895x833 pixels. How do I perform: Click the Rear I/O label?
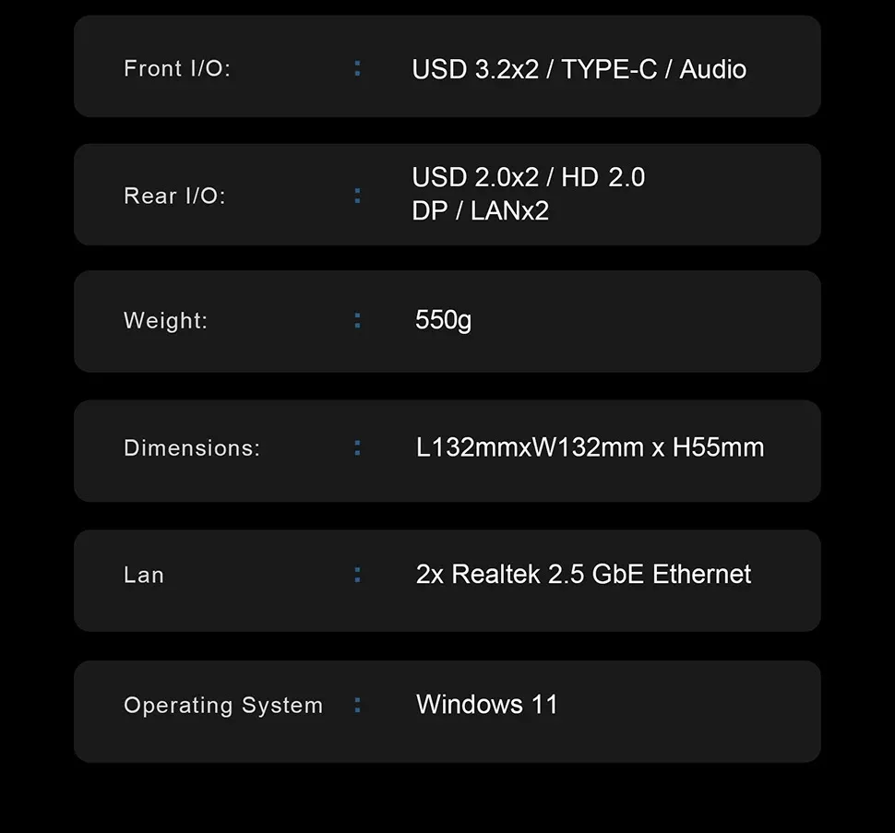click(173, 196)
